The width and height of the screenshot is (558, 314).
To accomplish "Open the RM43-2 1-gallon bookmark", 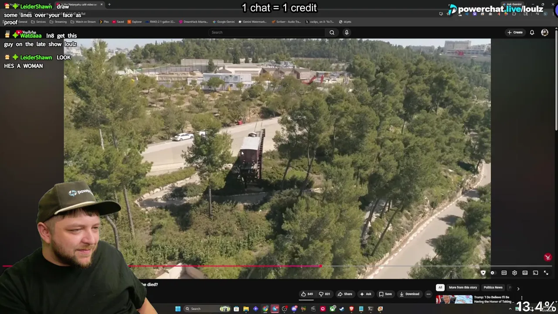I will coord(160,22).
